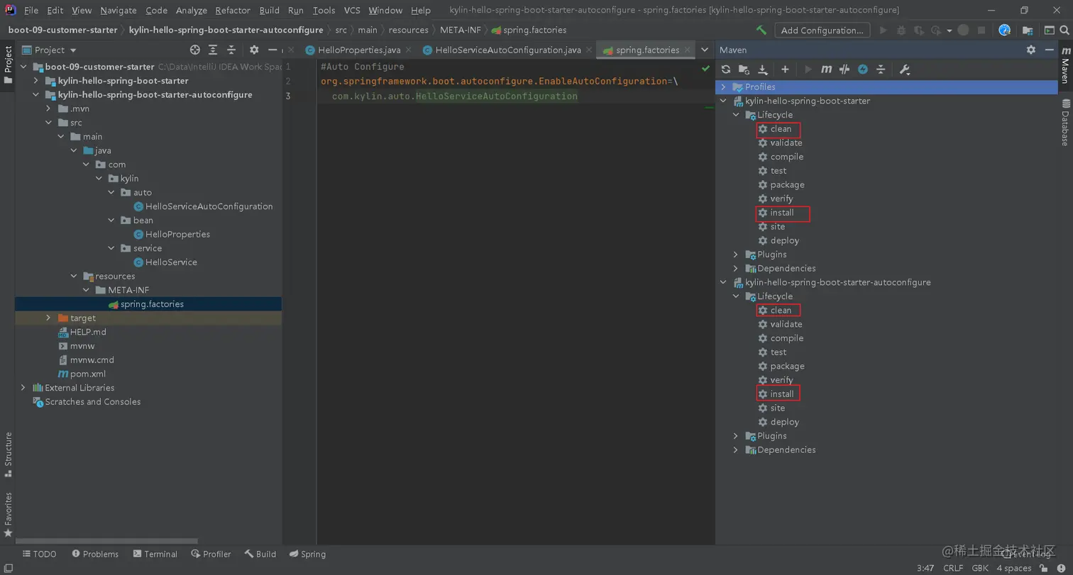
Task: Click the blue update/help circle icon in toolbar
Action: (1005, 30)
